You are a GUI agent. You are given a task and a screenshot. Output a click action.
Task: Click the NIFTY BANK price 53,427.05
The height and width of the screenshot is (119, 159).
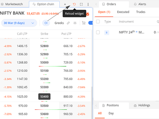(33, 14)
